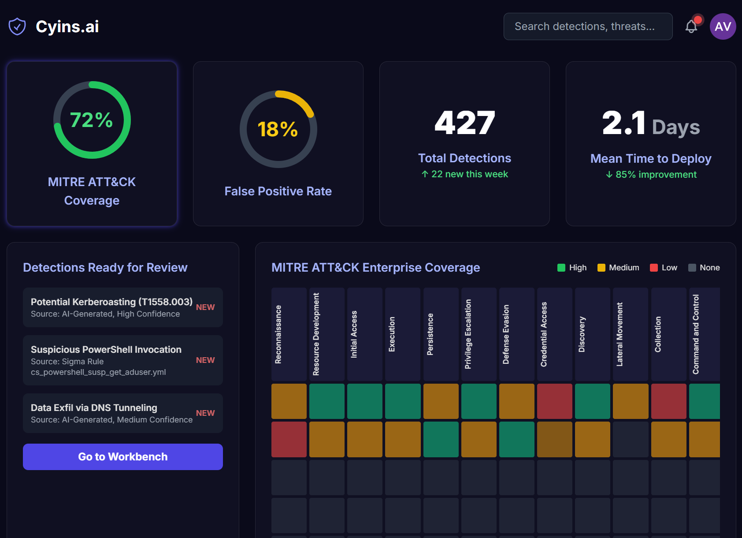Click the red notification badge on the bell
This screenshot has width=742, height=538.
tap(698, 19)
